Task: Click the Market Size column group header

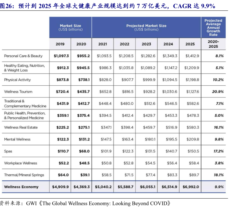Action: (70, 28)
